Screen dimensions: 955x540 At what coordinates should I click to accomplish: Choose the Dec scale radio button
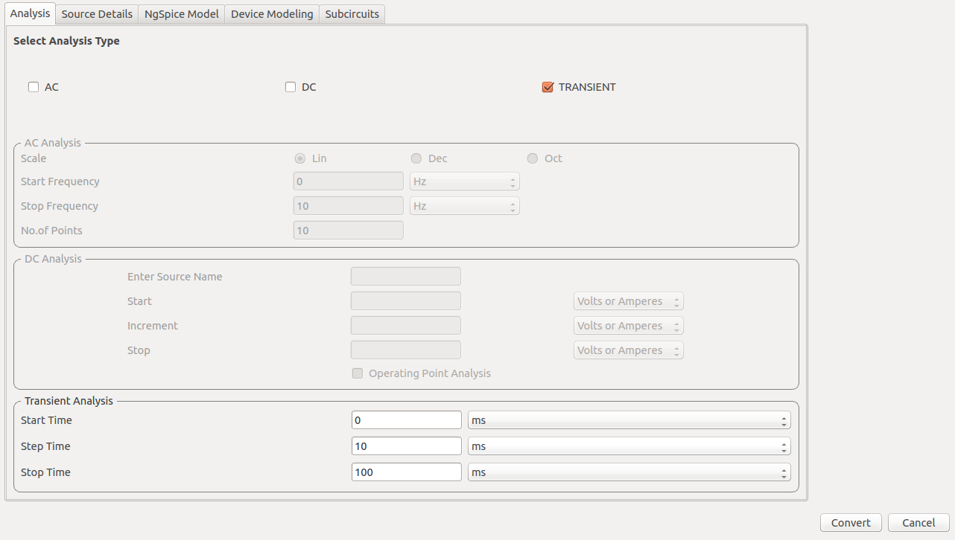pos(416,158)
